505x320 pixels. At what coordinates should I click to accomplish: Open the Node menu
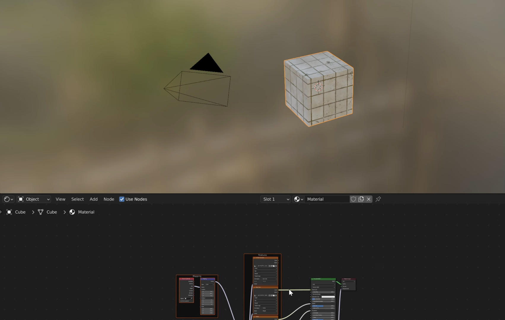pos(109,199)
